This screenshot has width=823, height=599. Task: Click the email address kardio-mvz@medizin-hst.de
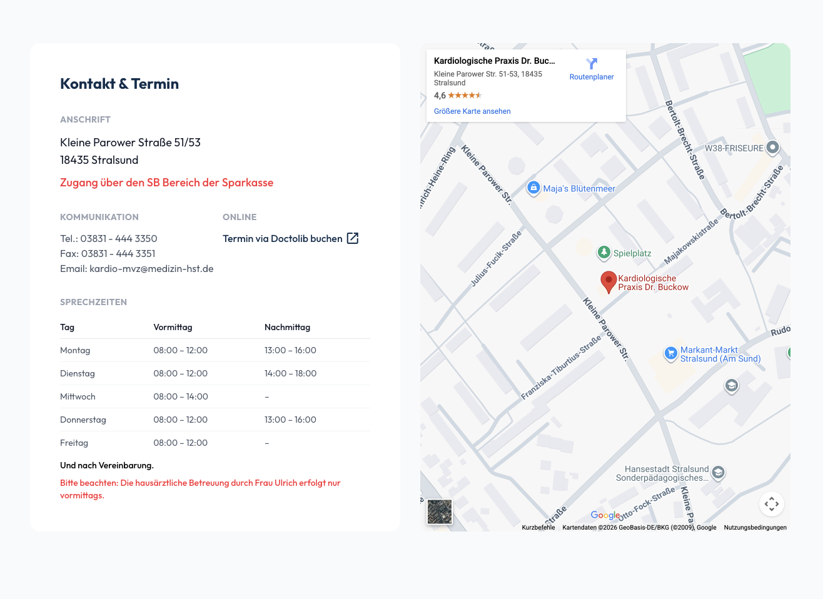point(151,269)
